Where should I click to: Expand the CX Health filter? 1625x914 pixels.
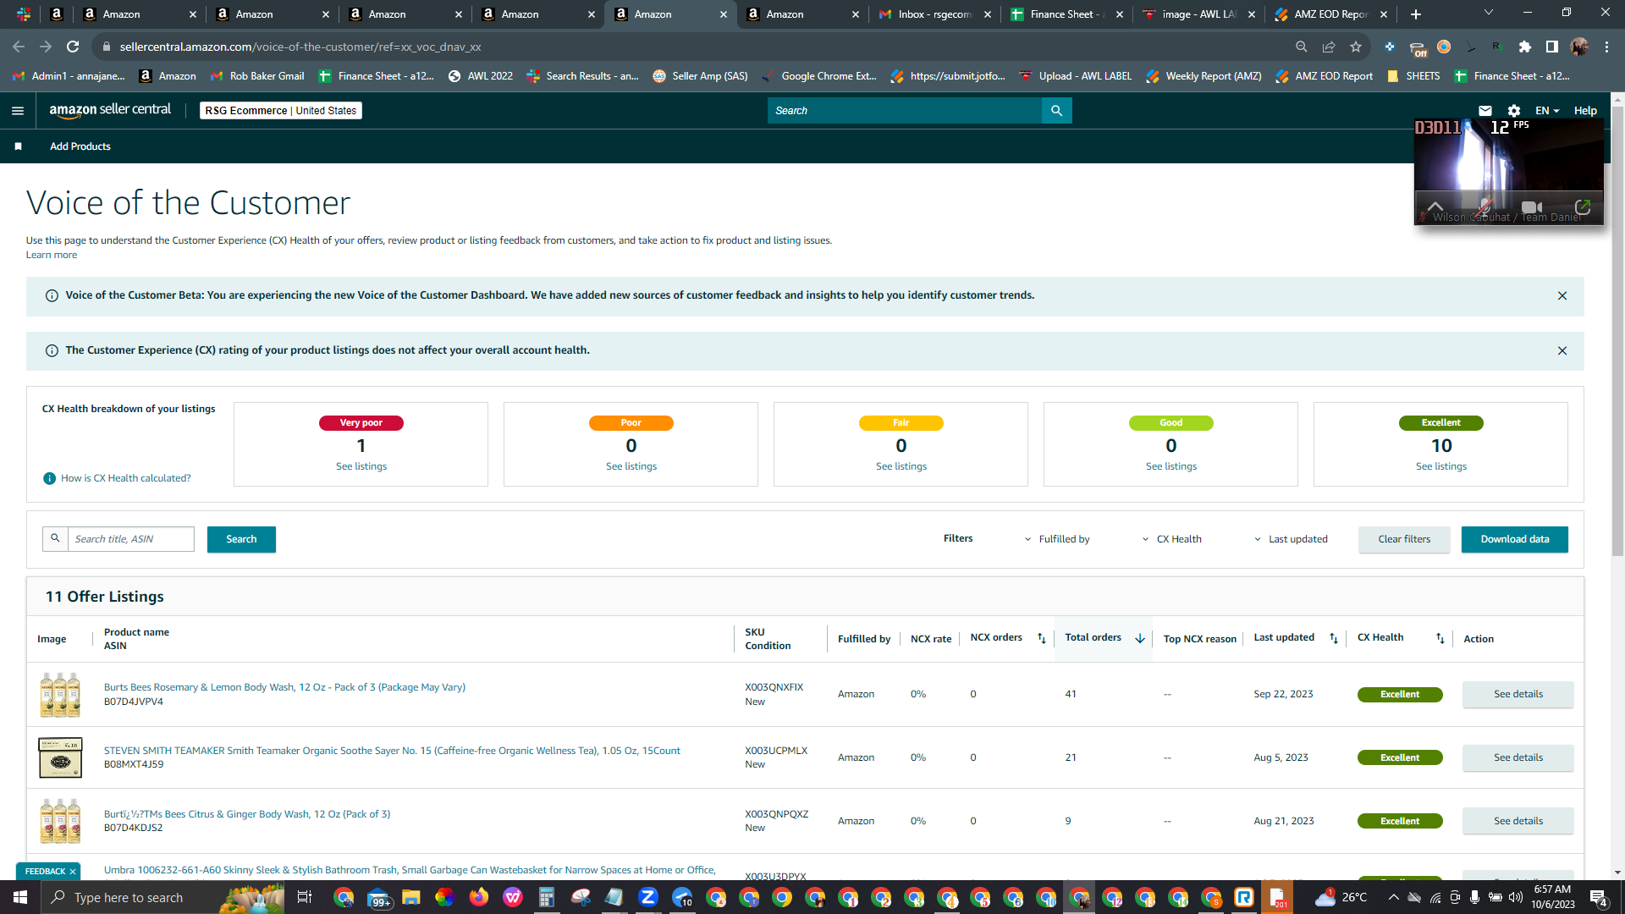click(1171, 539)
